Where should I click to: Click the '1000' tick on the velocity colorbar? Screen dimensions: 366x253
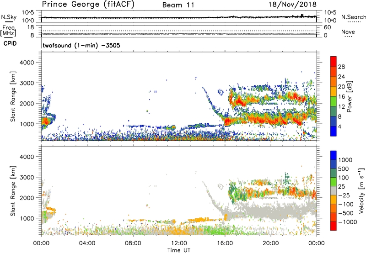pos(345,160)
